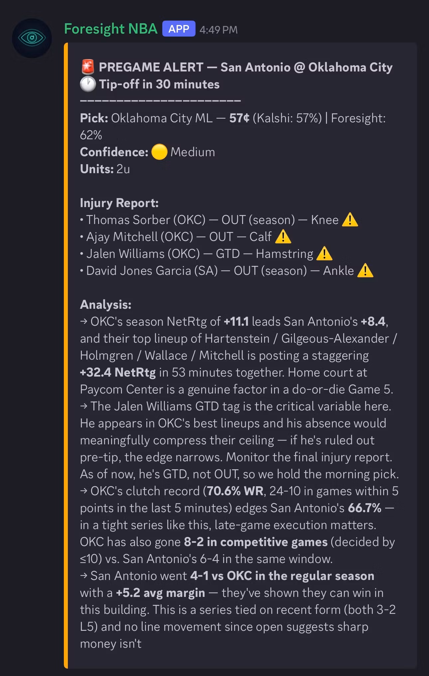Click the Pick: Oklahoma City ML line

pyautogui.click(x=233, y=127)
